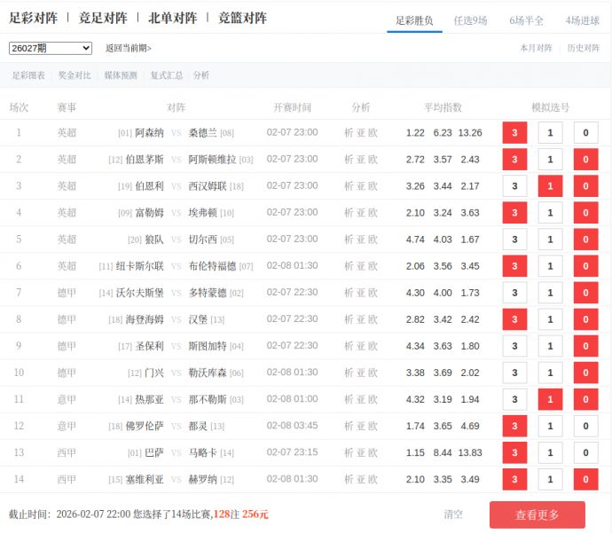The image size is (612, 534).
Task: Toggle draw pick 1 for match 3
Action: tap(550, 186)
